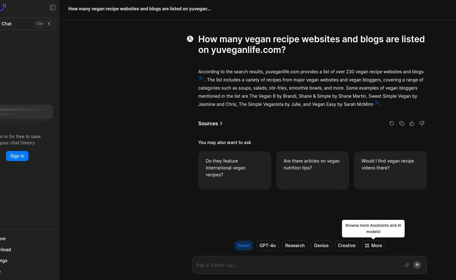Switch to Creative mode
This screenshot has width=456, height=280.
347,246
